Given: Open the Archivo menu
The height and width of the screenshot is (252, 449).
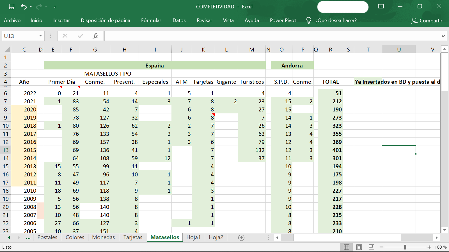Looking at the screenshot, I should point(12,20).
